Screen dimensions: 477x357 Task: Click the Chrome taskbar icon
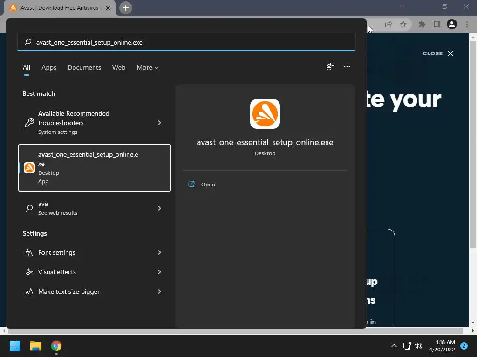56,346
